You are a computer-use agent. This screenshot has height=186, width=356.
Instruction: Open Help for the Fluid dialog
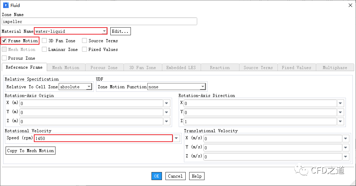(x=196, y=176)
